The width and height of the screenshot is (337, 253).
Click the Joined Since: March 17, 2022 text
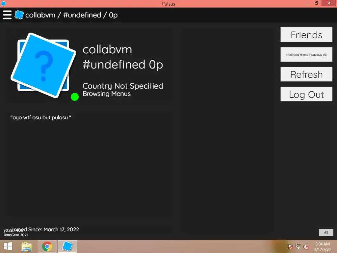pyautogui.click(x=45, y=229)
